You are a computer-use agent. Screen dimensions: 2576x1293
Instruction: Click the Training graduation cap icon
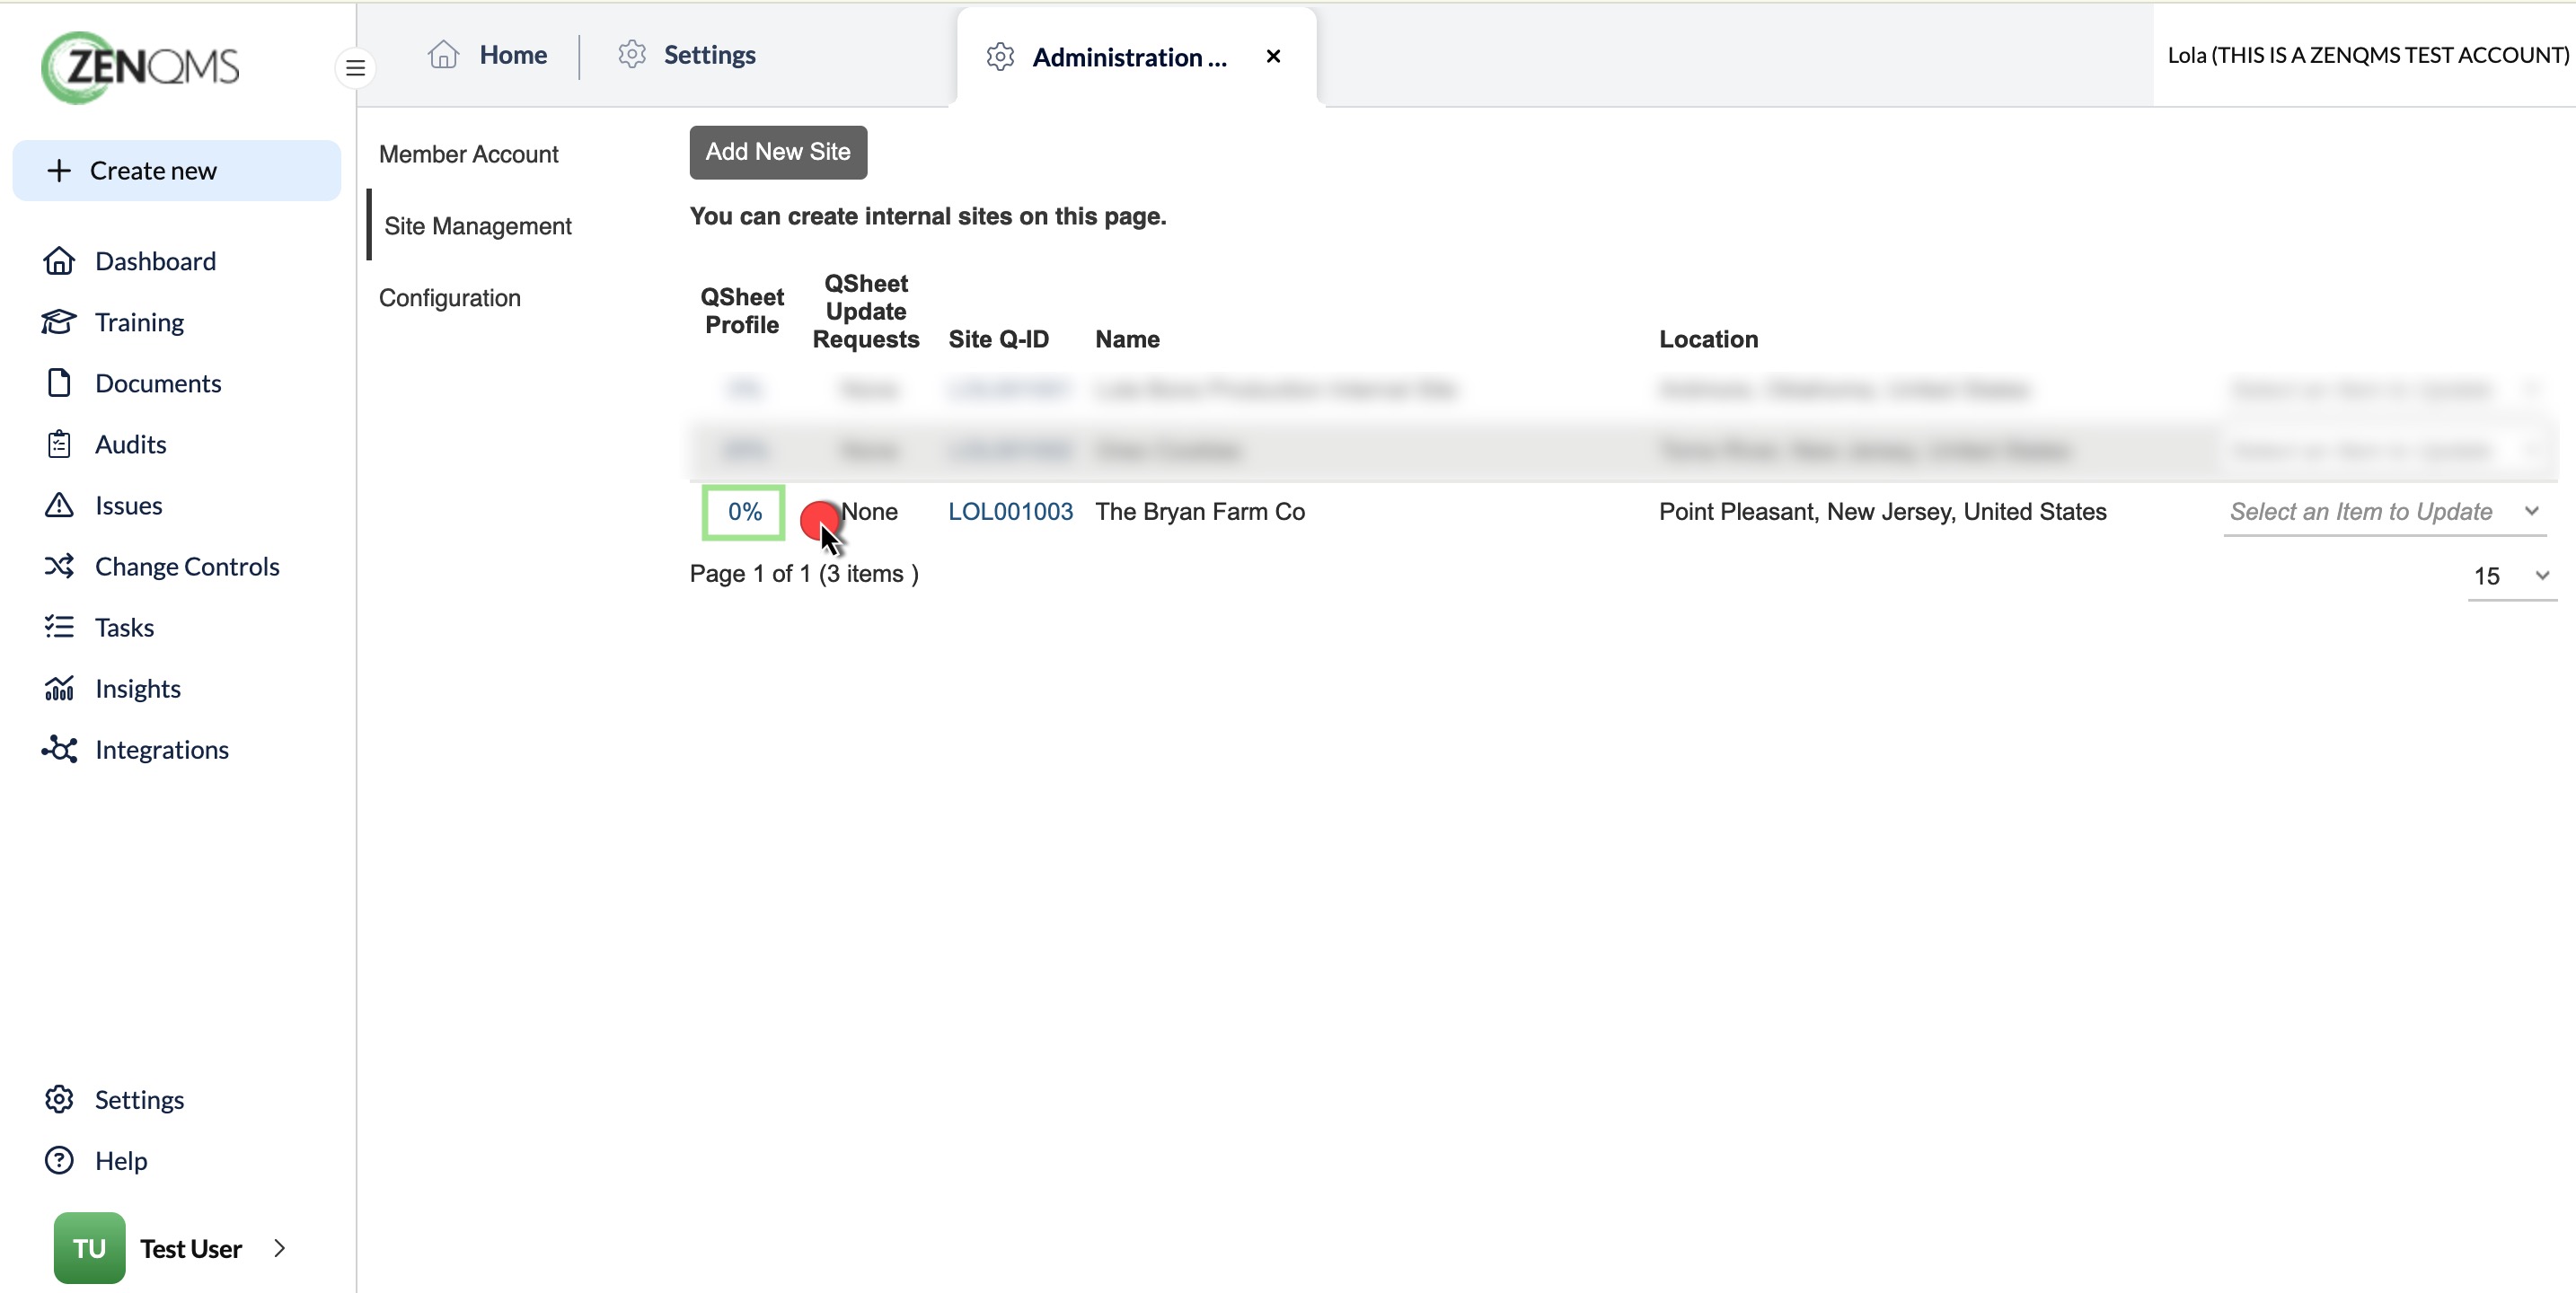[x=59, y=322]
